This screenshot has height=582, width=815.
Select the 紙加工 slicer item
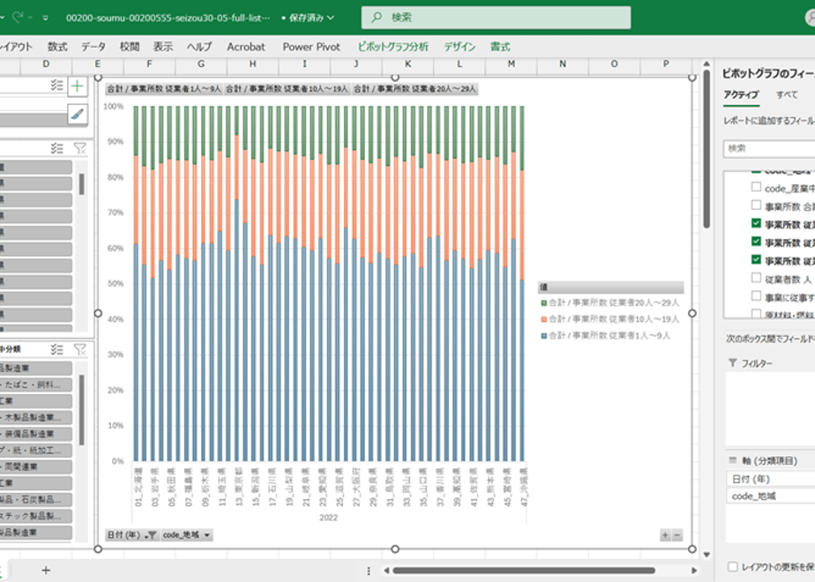click(x=35, y=451)
